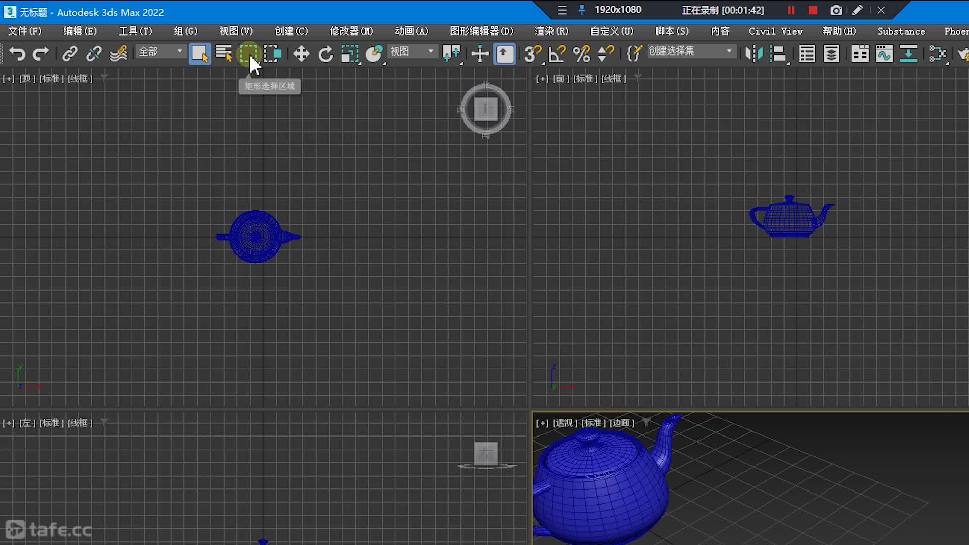Open the Substance menu
This screenshot has height=545, width=969.
[901, 31]
